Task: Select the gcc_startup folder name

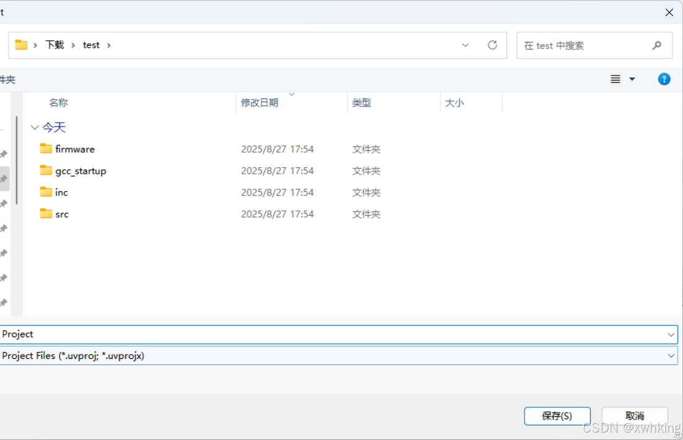Action: coord(81,171)
